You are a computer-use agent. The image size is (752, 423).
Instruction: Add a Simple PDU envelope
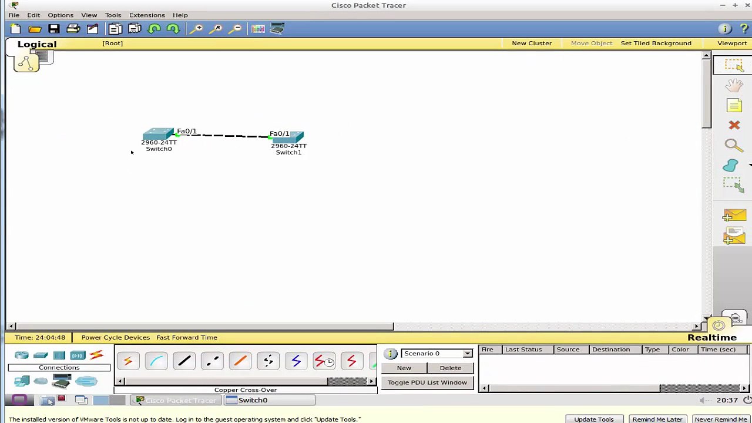pos(734,216)
